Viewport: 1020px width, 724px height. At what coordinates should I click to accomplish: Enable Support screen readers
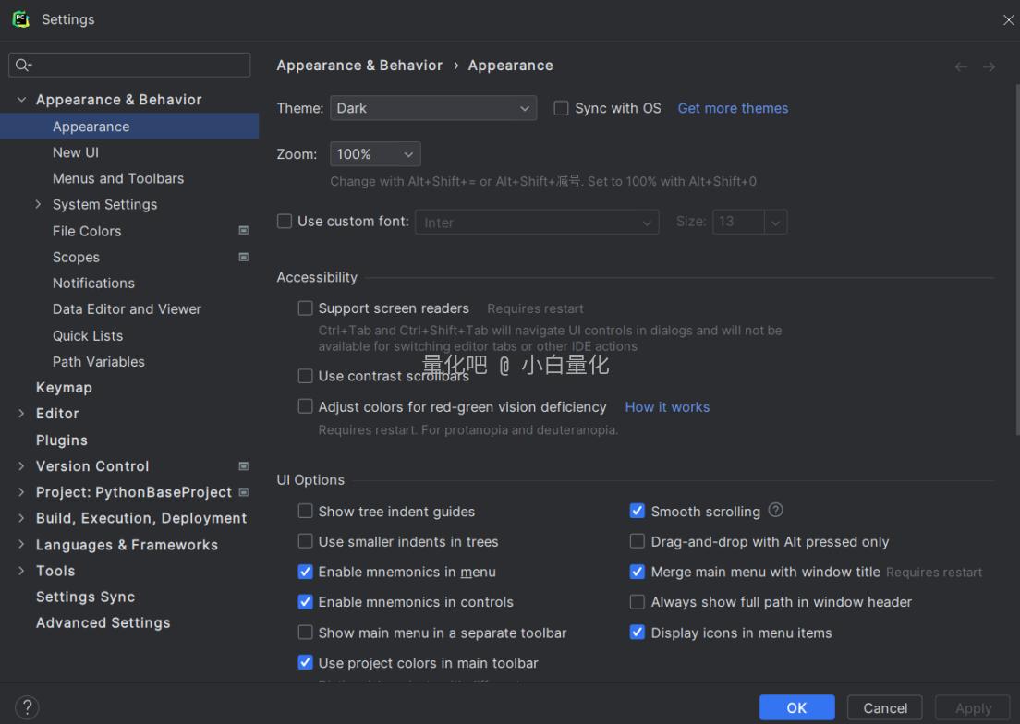(x=305, y=308)
